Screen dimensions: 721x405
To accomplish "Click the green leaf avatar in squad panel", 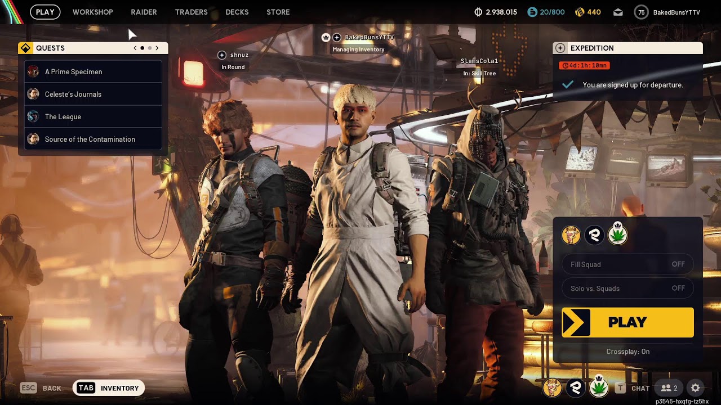I will (x=618, y=234).
